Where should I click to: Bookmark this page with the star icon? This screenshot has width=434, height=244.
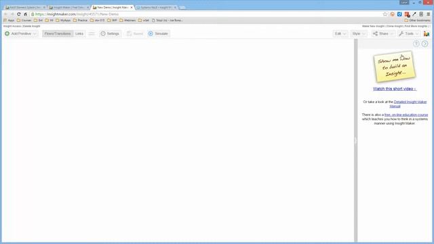tap(385, 14)
